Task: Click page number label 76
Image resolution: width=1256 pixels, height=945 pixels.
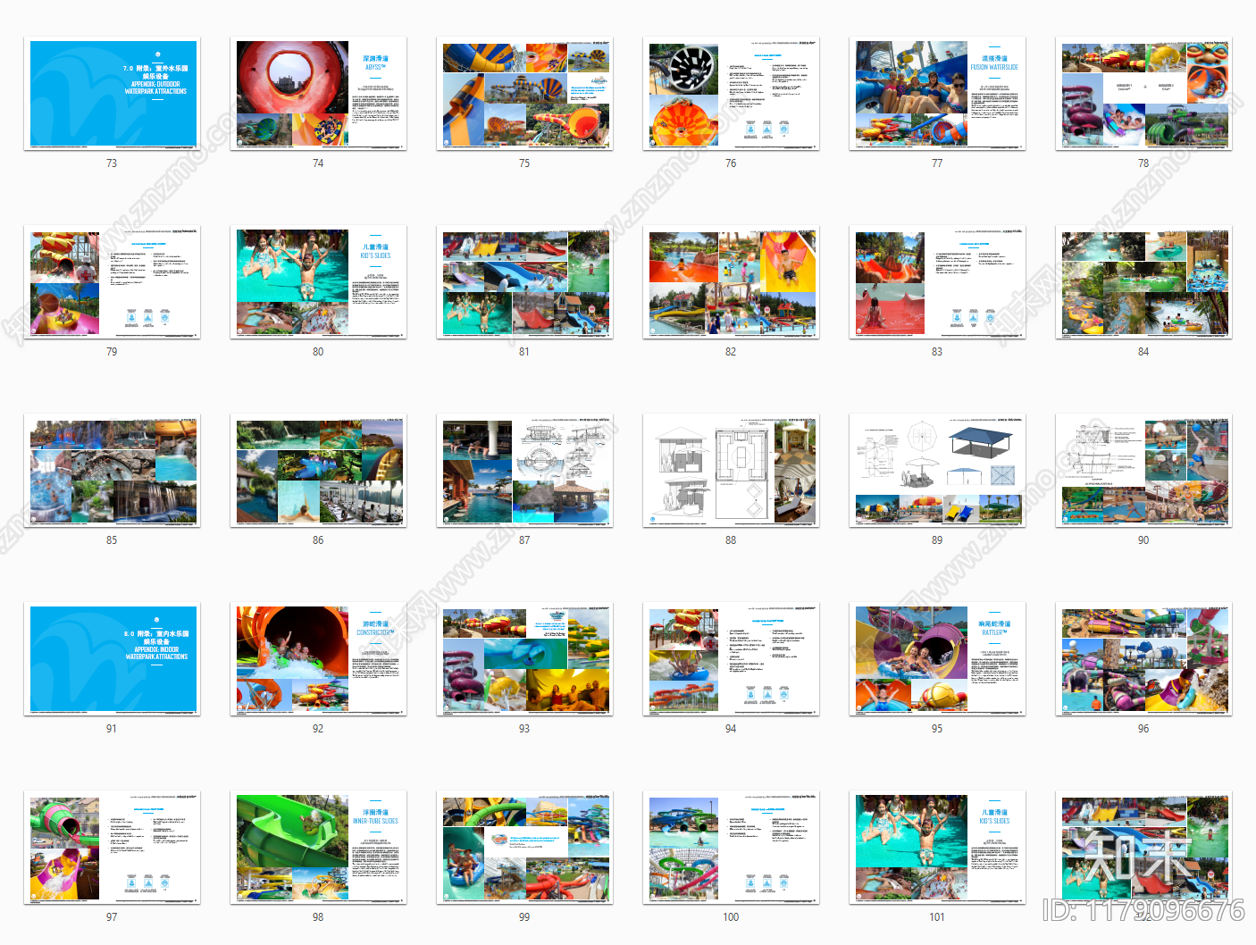Action: click(731, 163)
